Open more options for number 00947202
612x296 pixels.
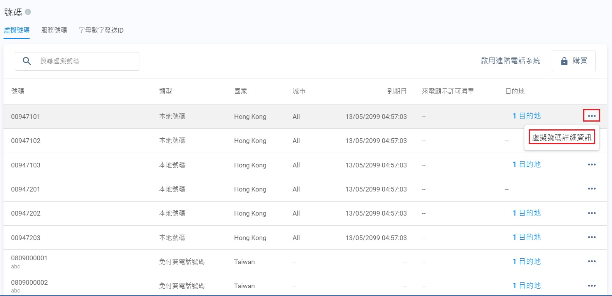(592, 213)
